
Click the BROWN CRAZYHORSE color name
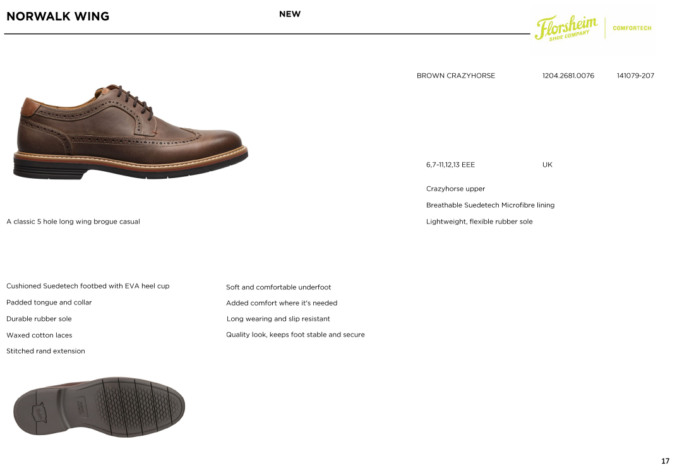click(456, 76)
